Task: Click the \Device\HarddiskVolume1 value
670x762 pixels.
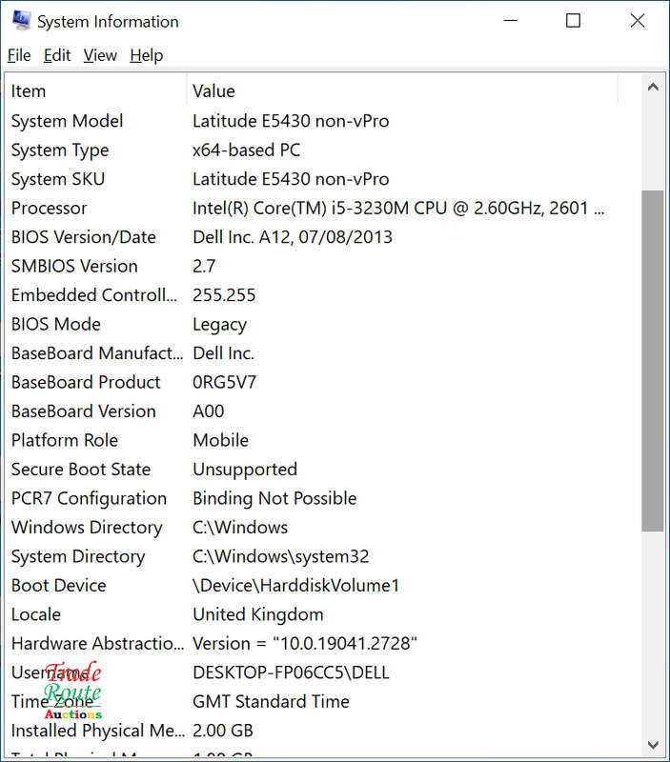Action: click(x=296, y=586)
